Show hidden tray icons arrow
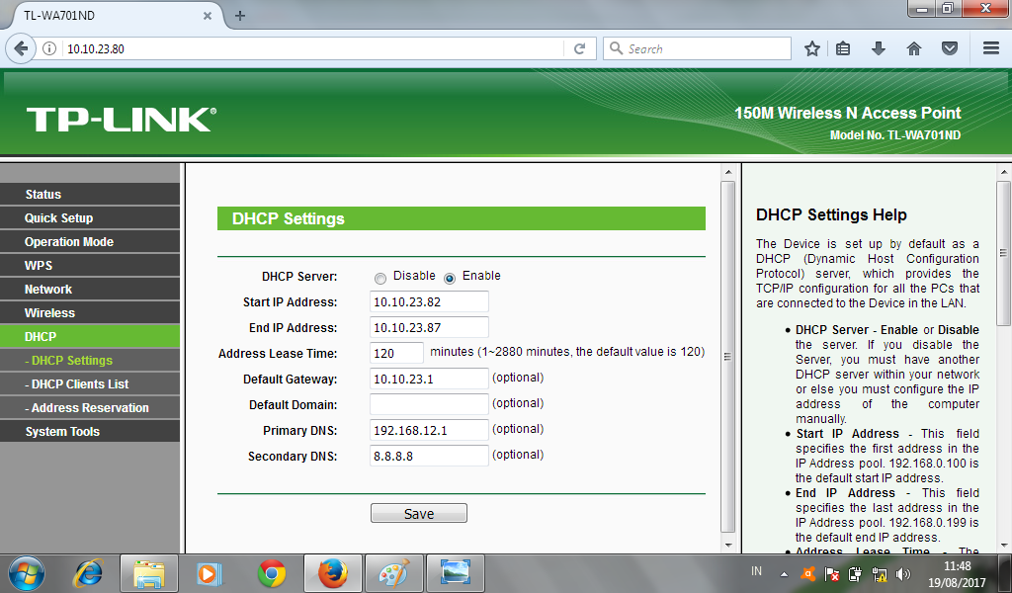Screen dimensions: 1012x593 pos(784,573)
